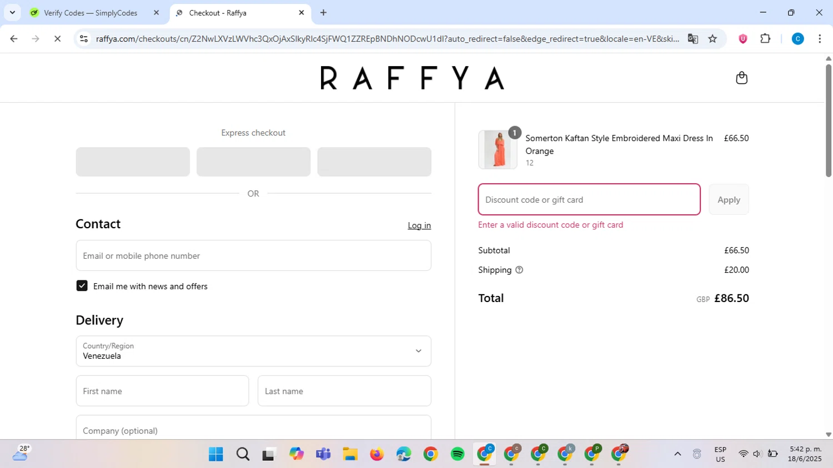Viewport: 833px width, 468px height.
Task: Click the Last name input field
Action: coord(344,391)
